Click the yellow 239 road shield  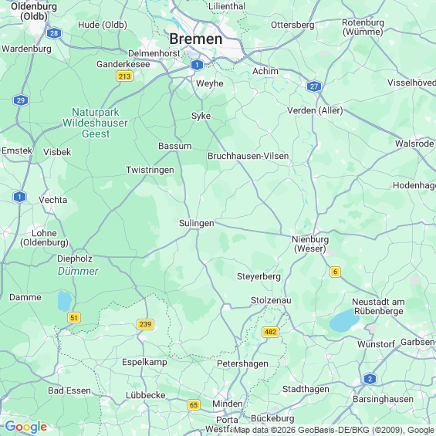pos(145,324)
